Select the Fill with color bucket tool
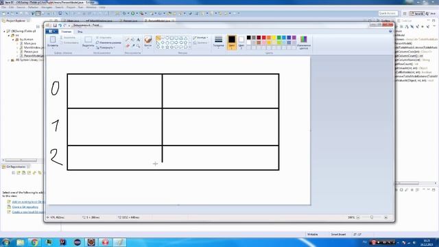This screenshot has height=247, width=439. (132, 40)
